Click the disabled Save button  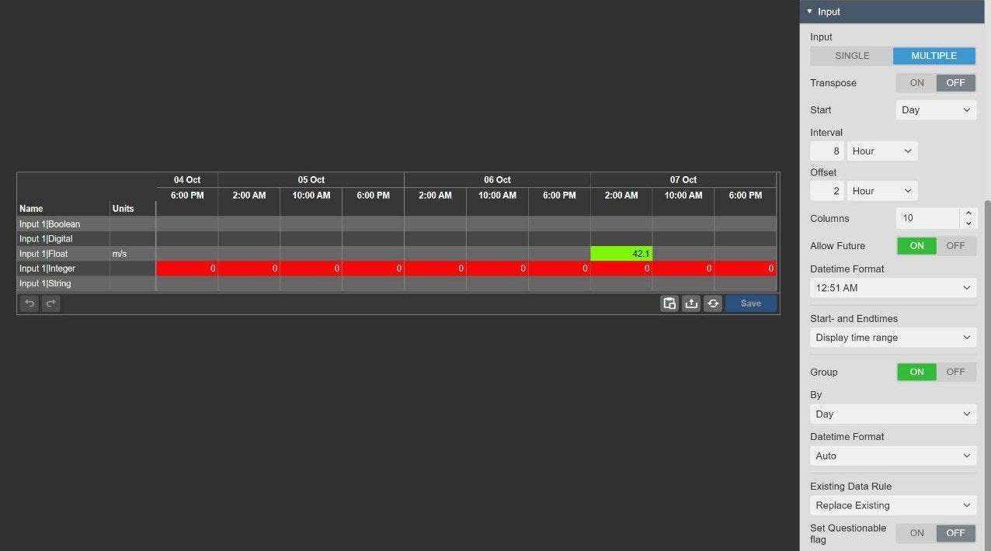(x=750, y=303)
